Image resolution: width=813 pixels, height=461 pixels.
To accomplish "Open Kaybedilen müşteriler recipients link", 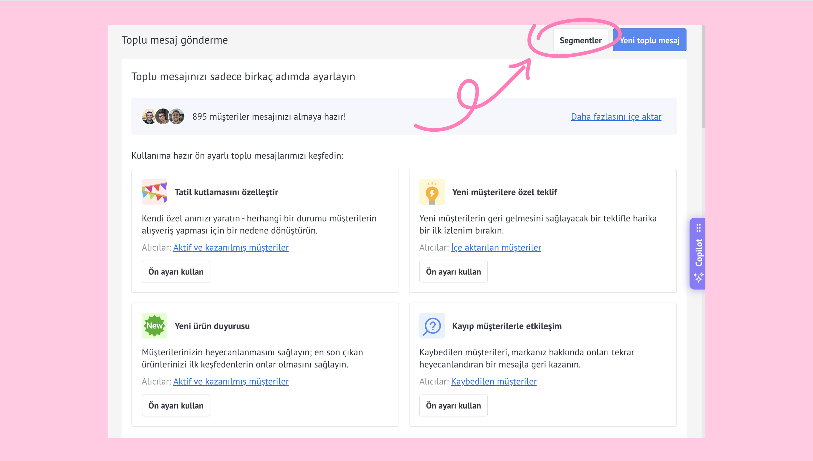I will pos(493,382).
